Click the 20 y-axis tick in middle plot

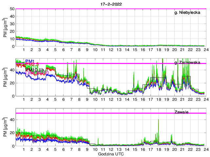12,83
